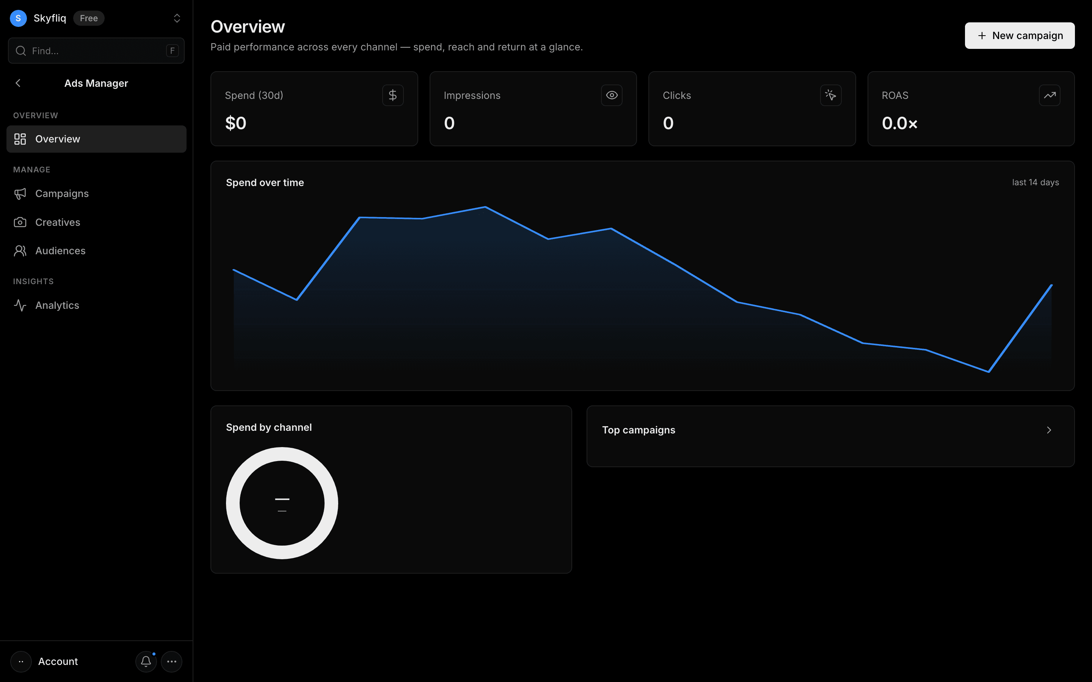This screenshot has height=682, width=1092.
Task: Select Overview in the sidebar
Action: (x=96, y=139)
